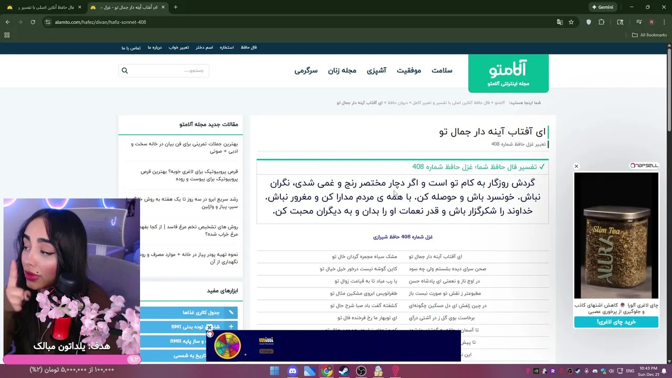Open the قرص پروبیوتیک article
672x378 pixels.
189,175
